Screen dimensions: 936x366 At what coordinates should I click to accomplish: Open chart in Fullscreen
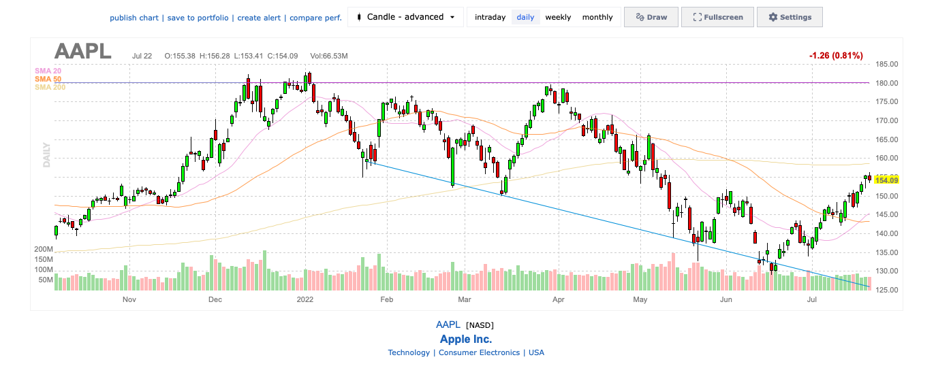tap(717, 17)
